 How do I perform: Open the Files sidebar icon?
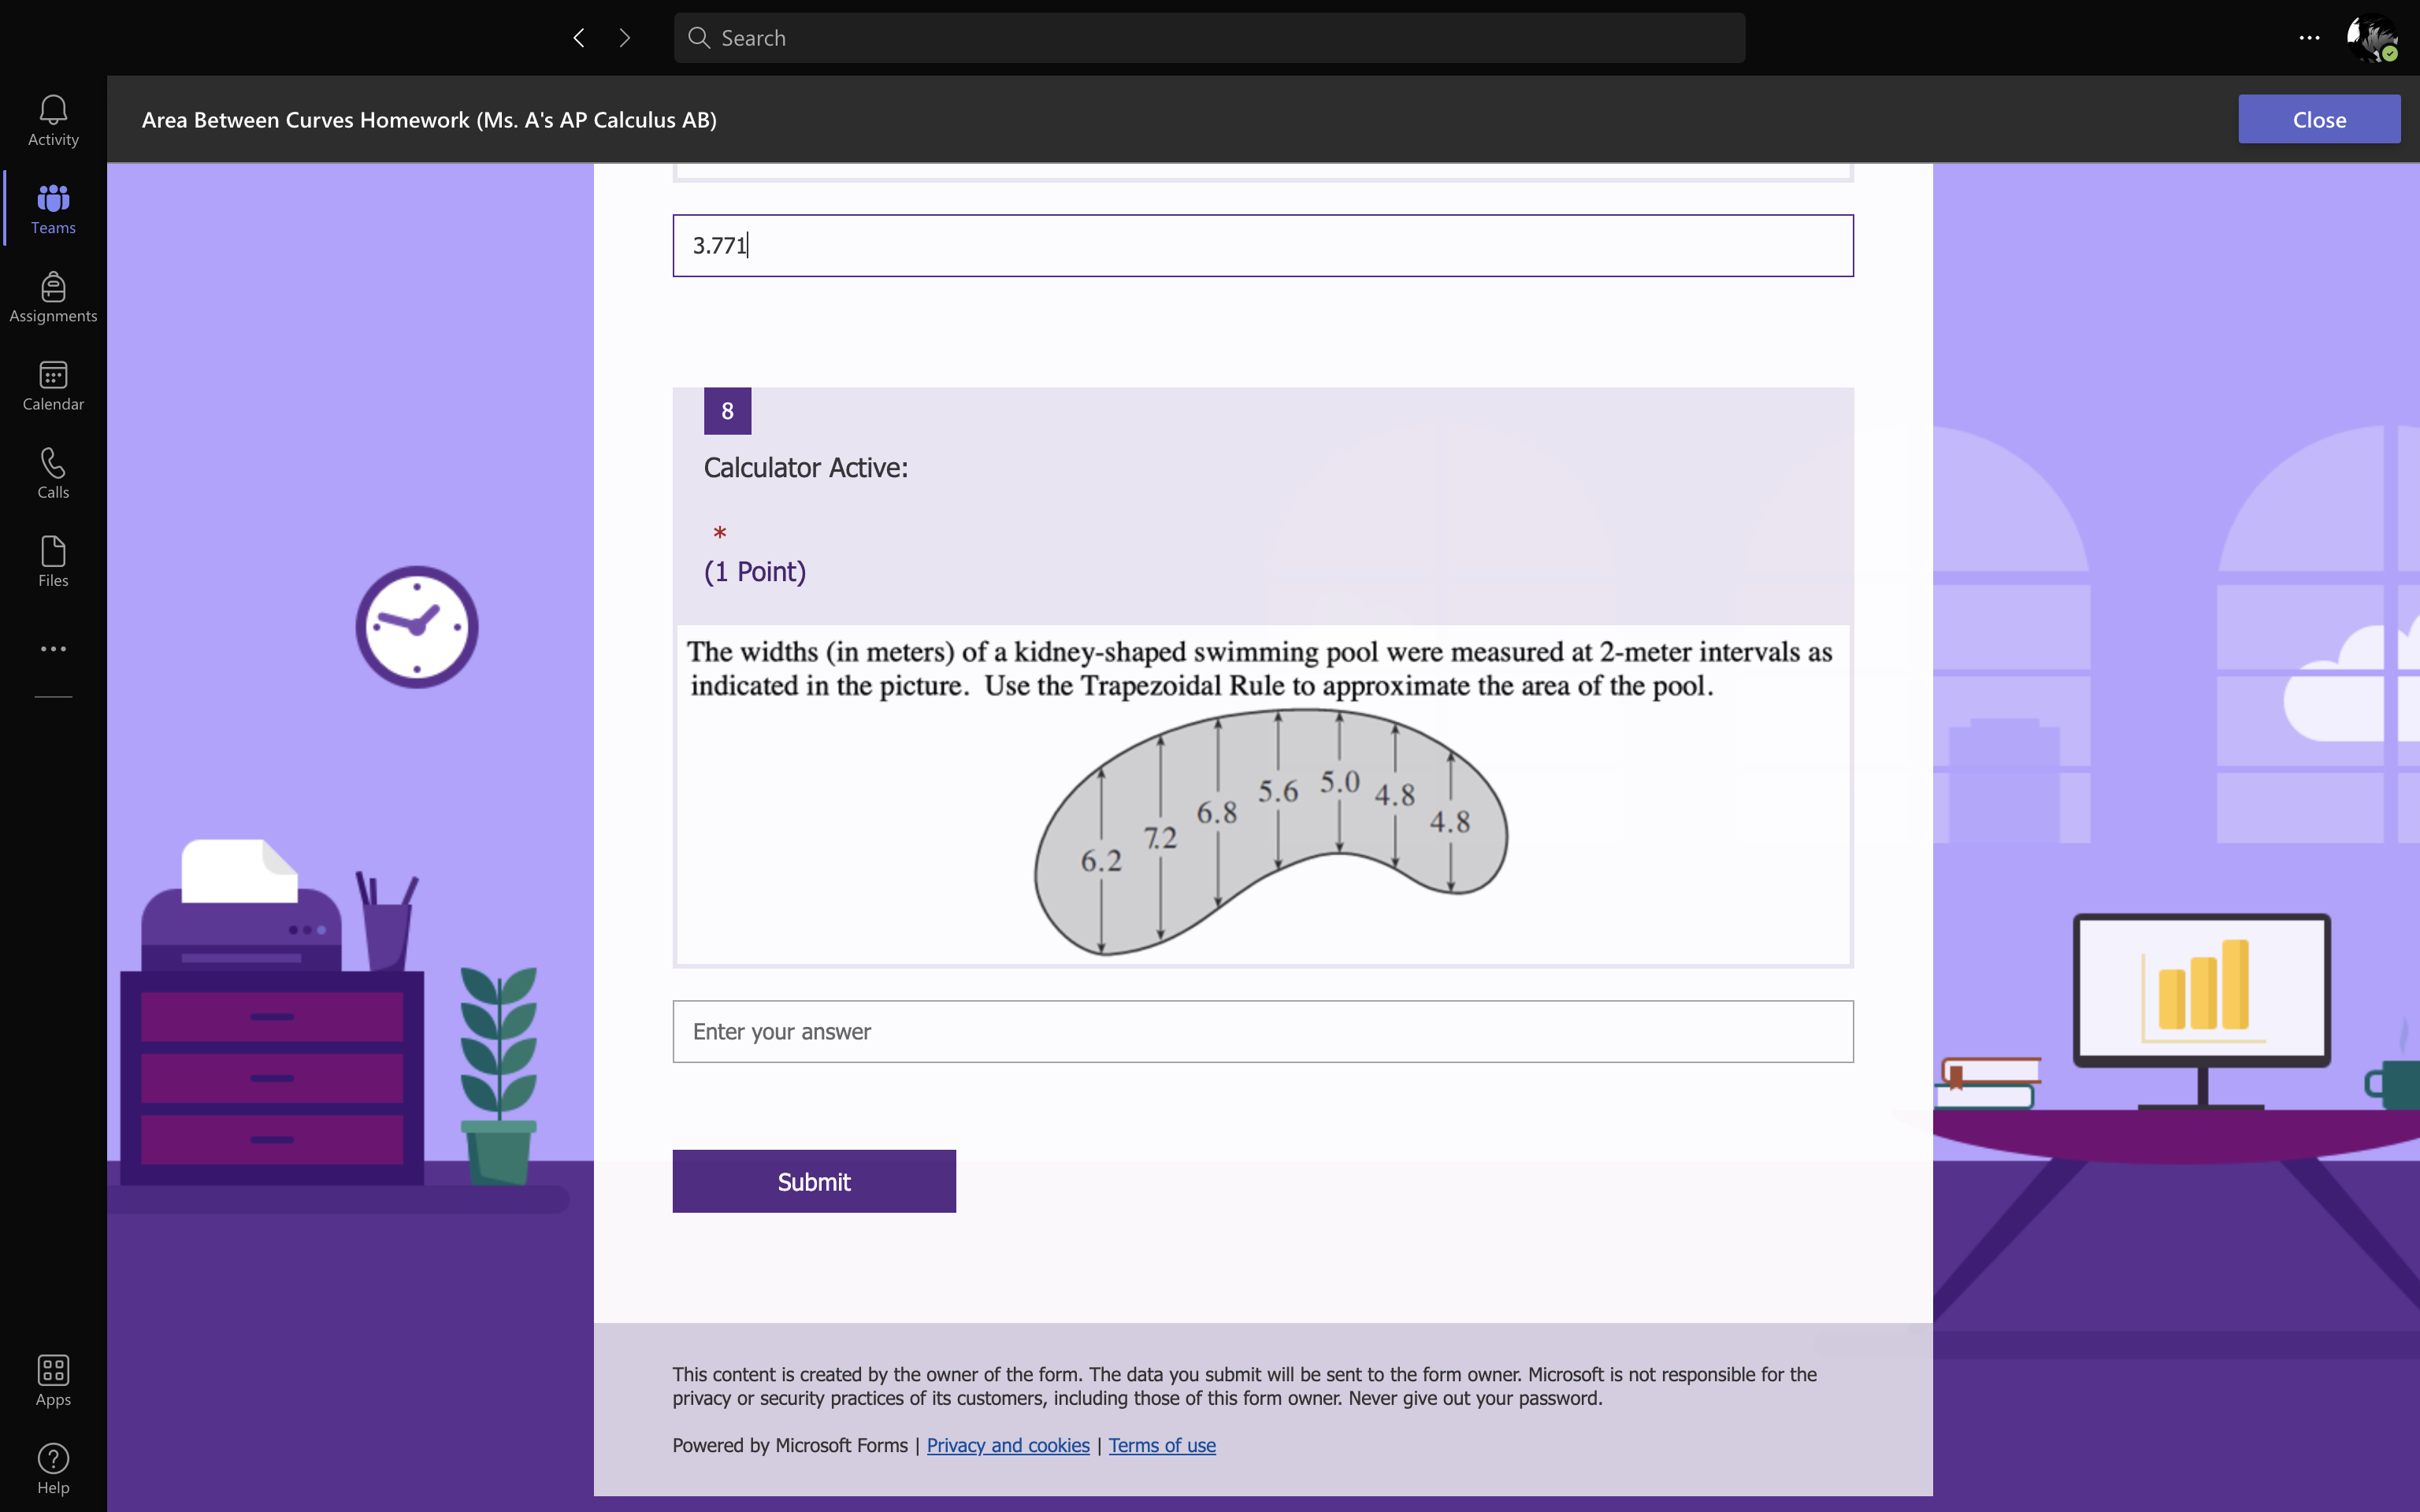(53, 561)
